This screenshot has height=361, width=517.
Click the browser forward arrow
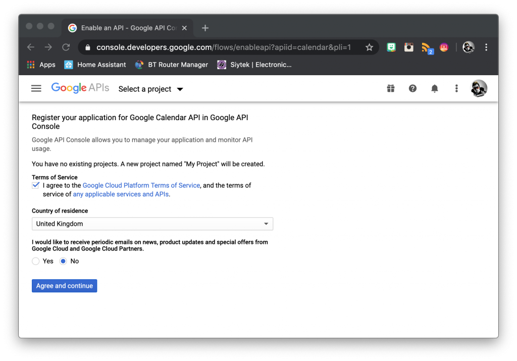(x=48, y=47)
